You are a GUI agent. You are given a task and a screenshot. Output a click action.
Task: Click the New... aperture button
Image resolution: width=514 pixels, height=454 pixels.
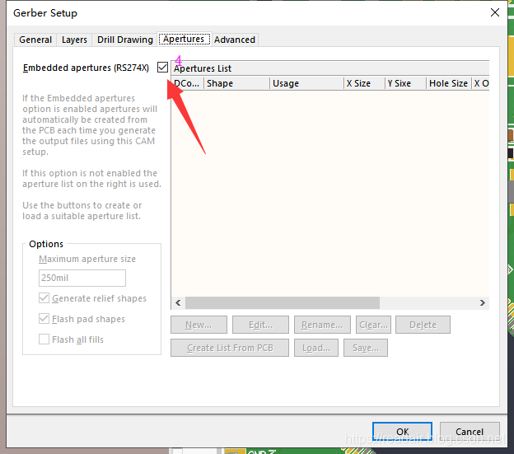[199, 325]
